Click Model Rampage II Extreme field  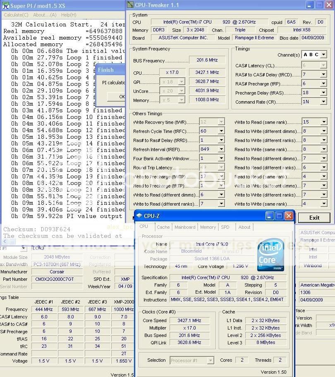(x=254, y=38)
